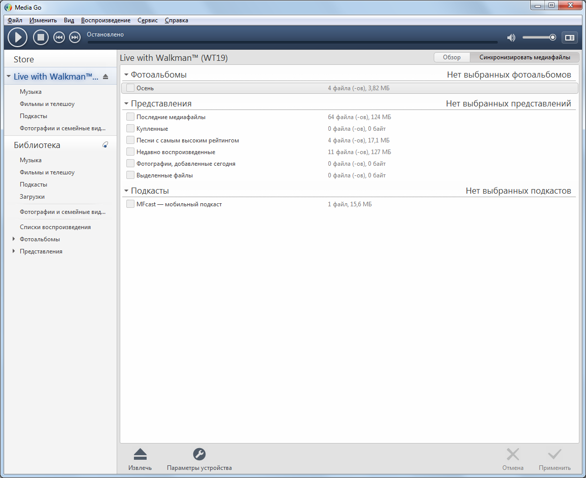
Task: Open library Фильмы и телешоу
Action: [47, 172]
